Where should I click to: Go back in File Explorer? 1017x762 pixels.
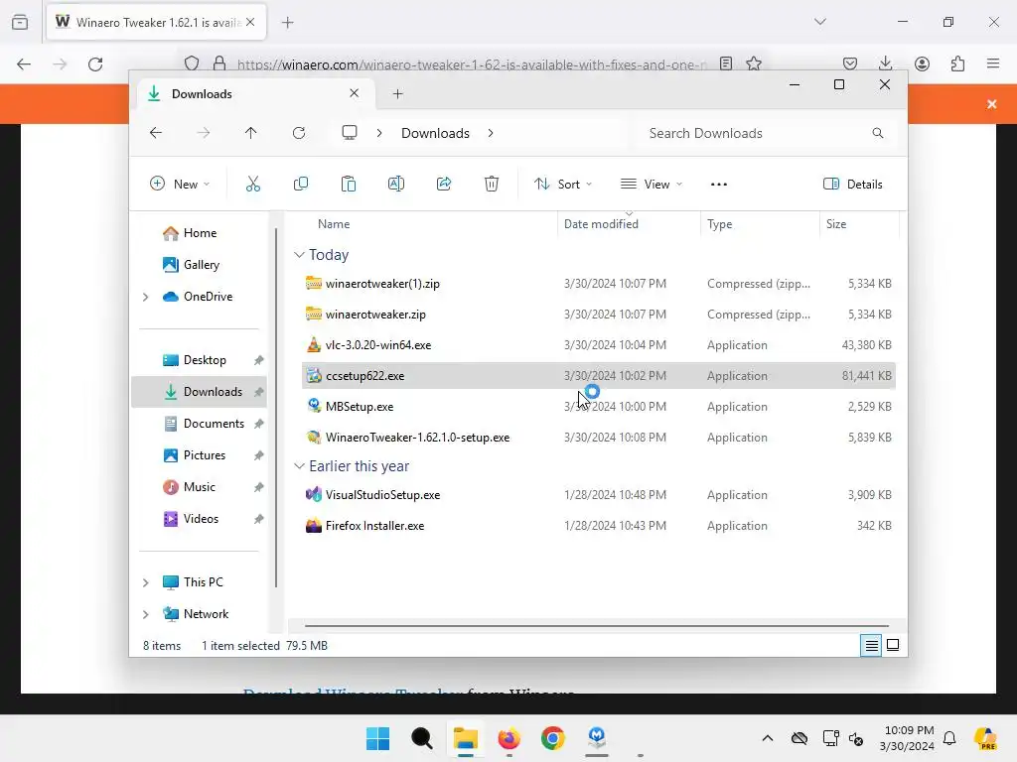[156, 133]
